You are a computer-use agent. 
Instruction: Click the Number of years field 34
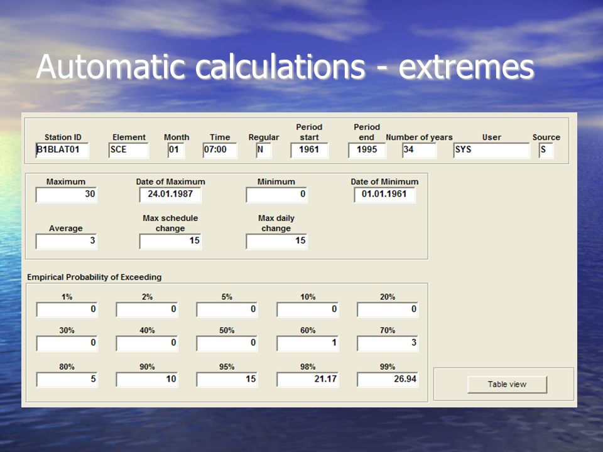(419, 150)
